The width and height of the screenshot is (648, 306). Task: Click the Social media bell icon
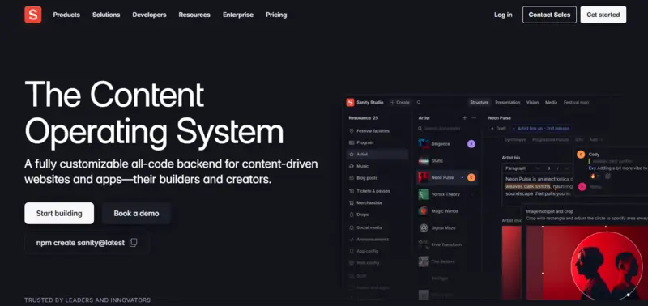coord(352,227)
